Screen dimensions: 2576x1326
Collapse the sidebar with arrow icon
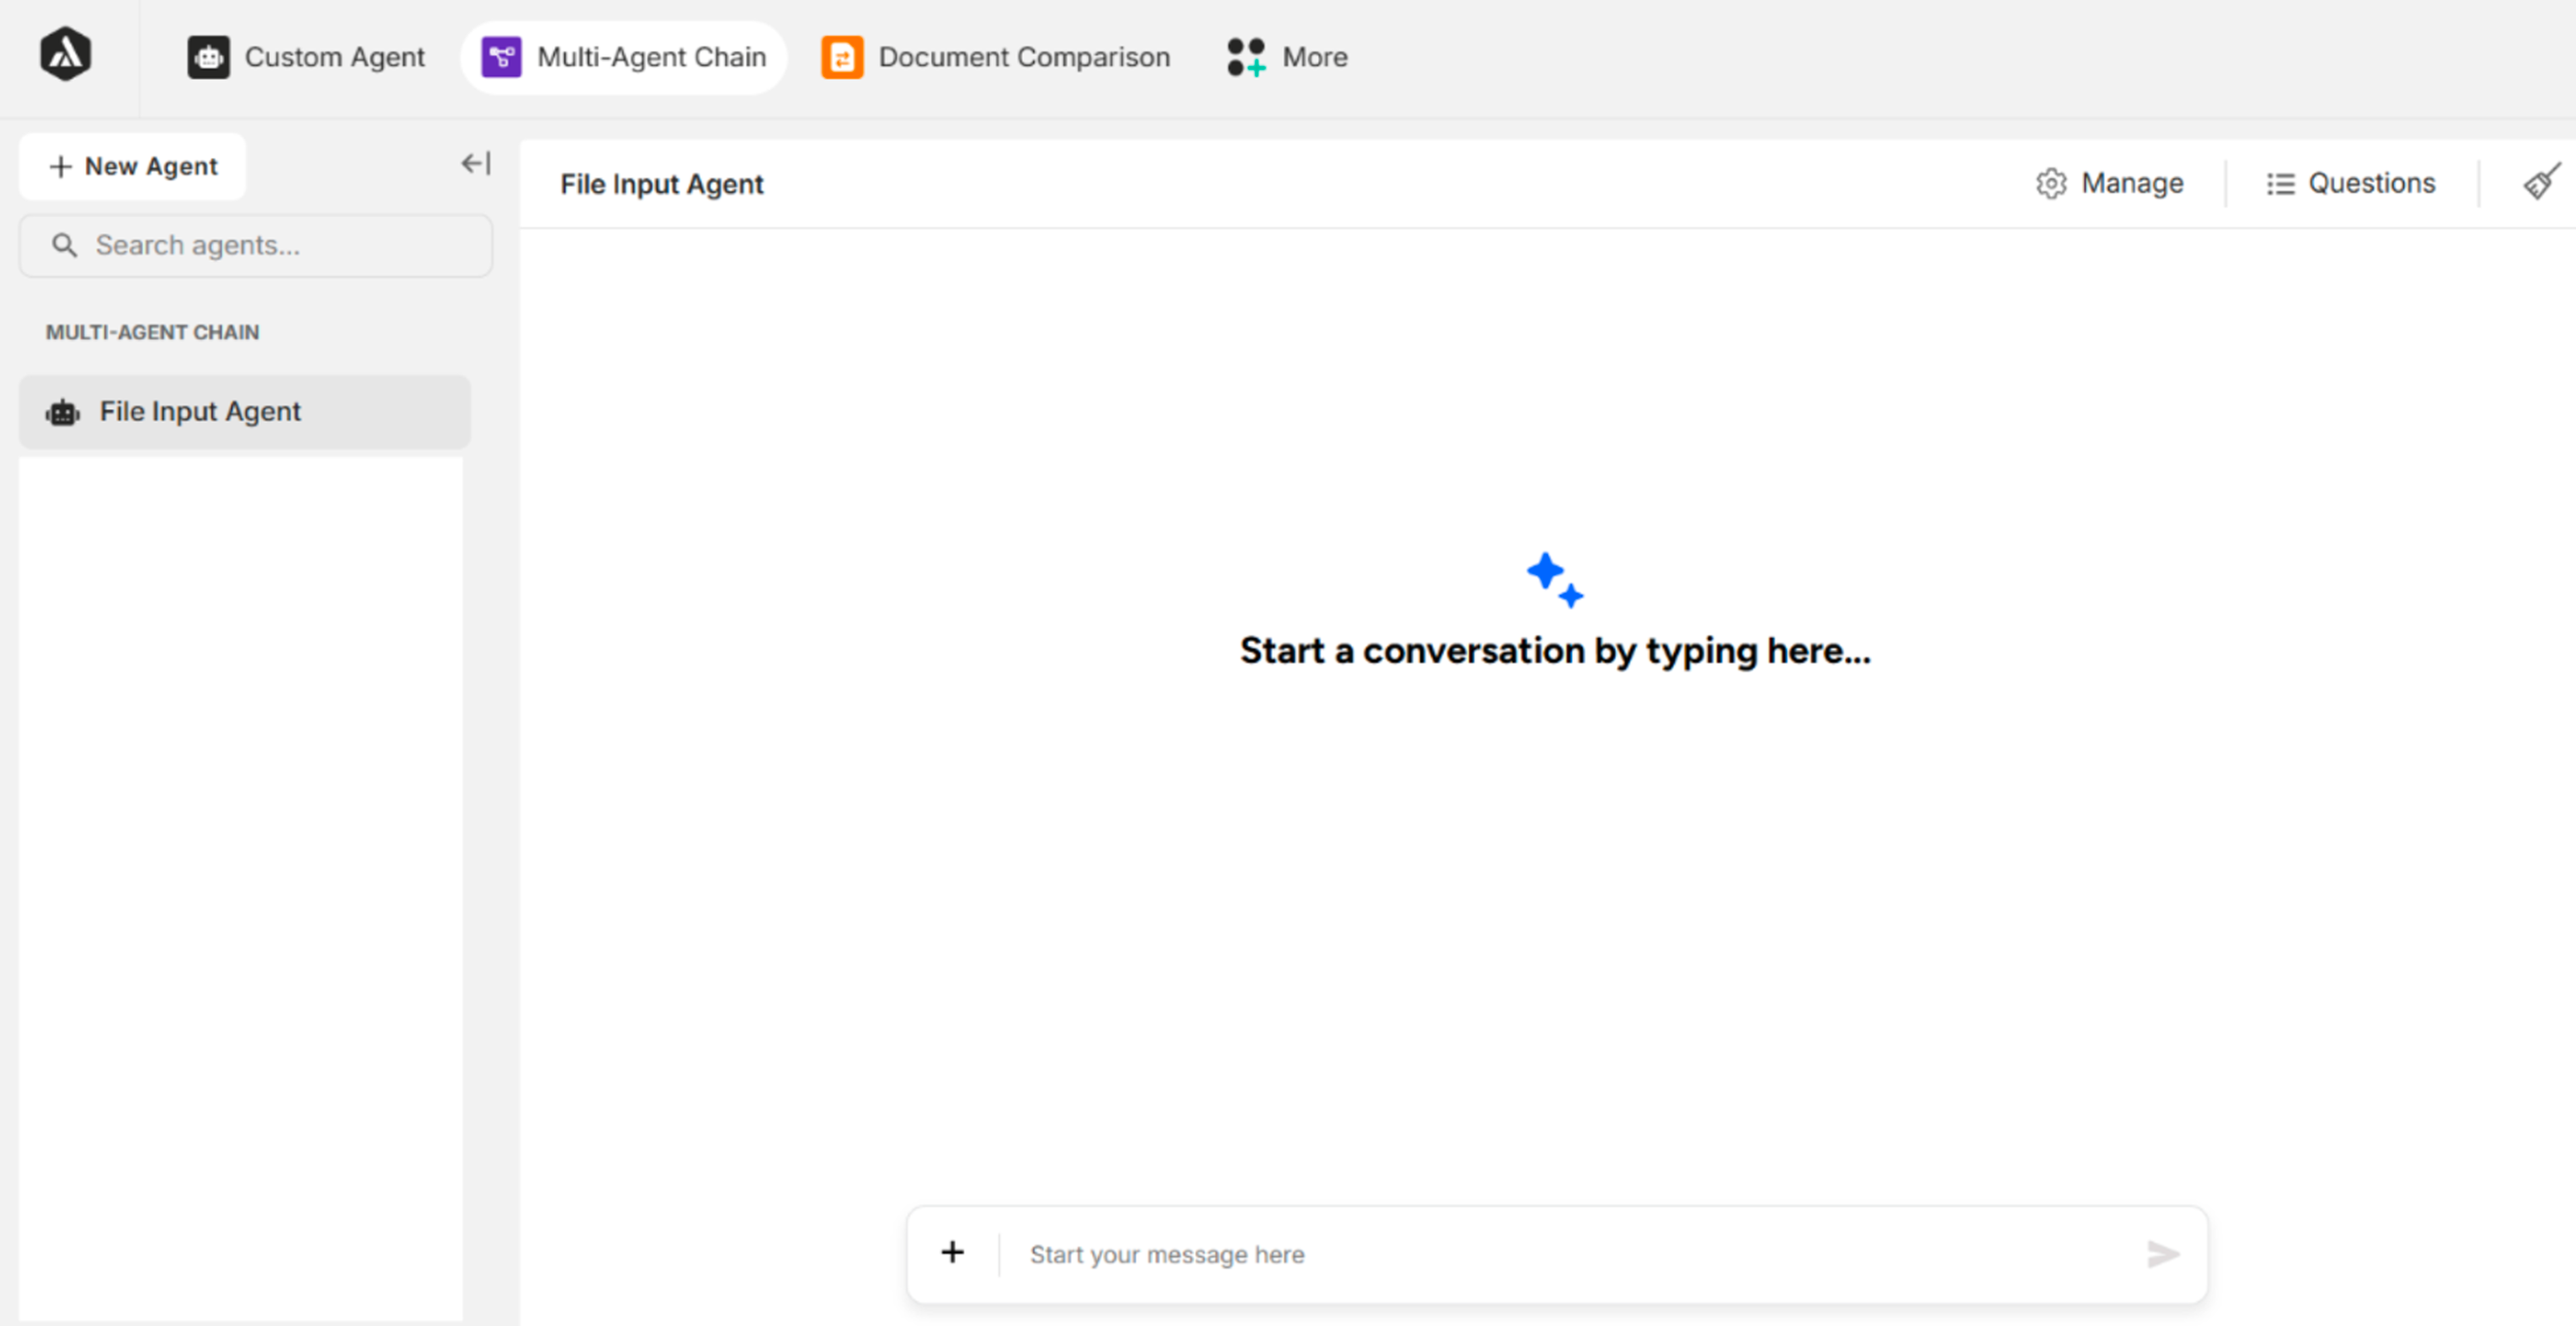(476, 164)
